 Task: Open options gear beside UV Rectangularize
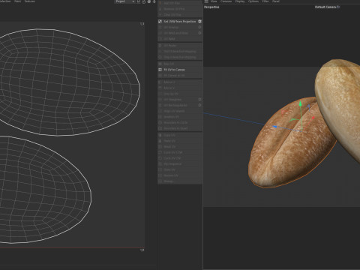[199, 105]
